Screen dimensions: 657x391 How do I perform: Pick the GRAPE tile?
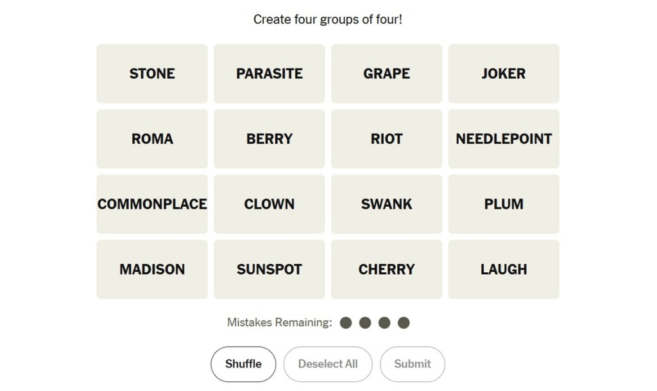pos(386,74)
